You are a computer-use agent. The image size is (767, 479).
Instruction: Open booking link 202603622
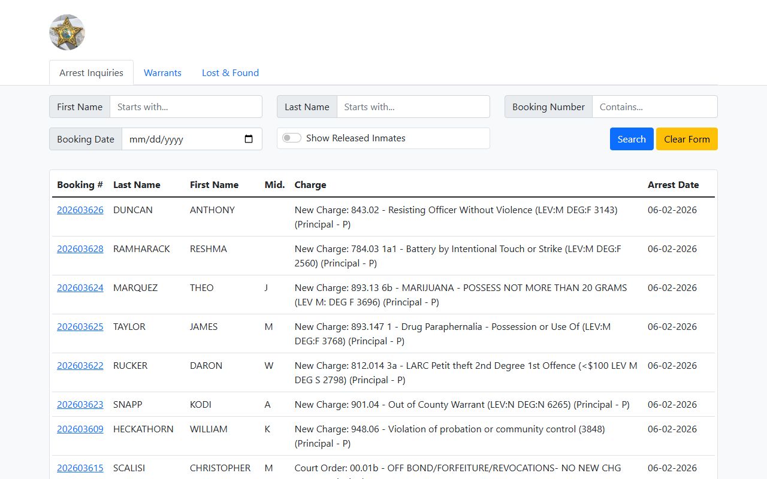[x=80, y=365]
